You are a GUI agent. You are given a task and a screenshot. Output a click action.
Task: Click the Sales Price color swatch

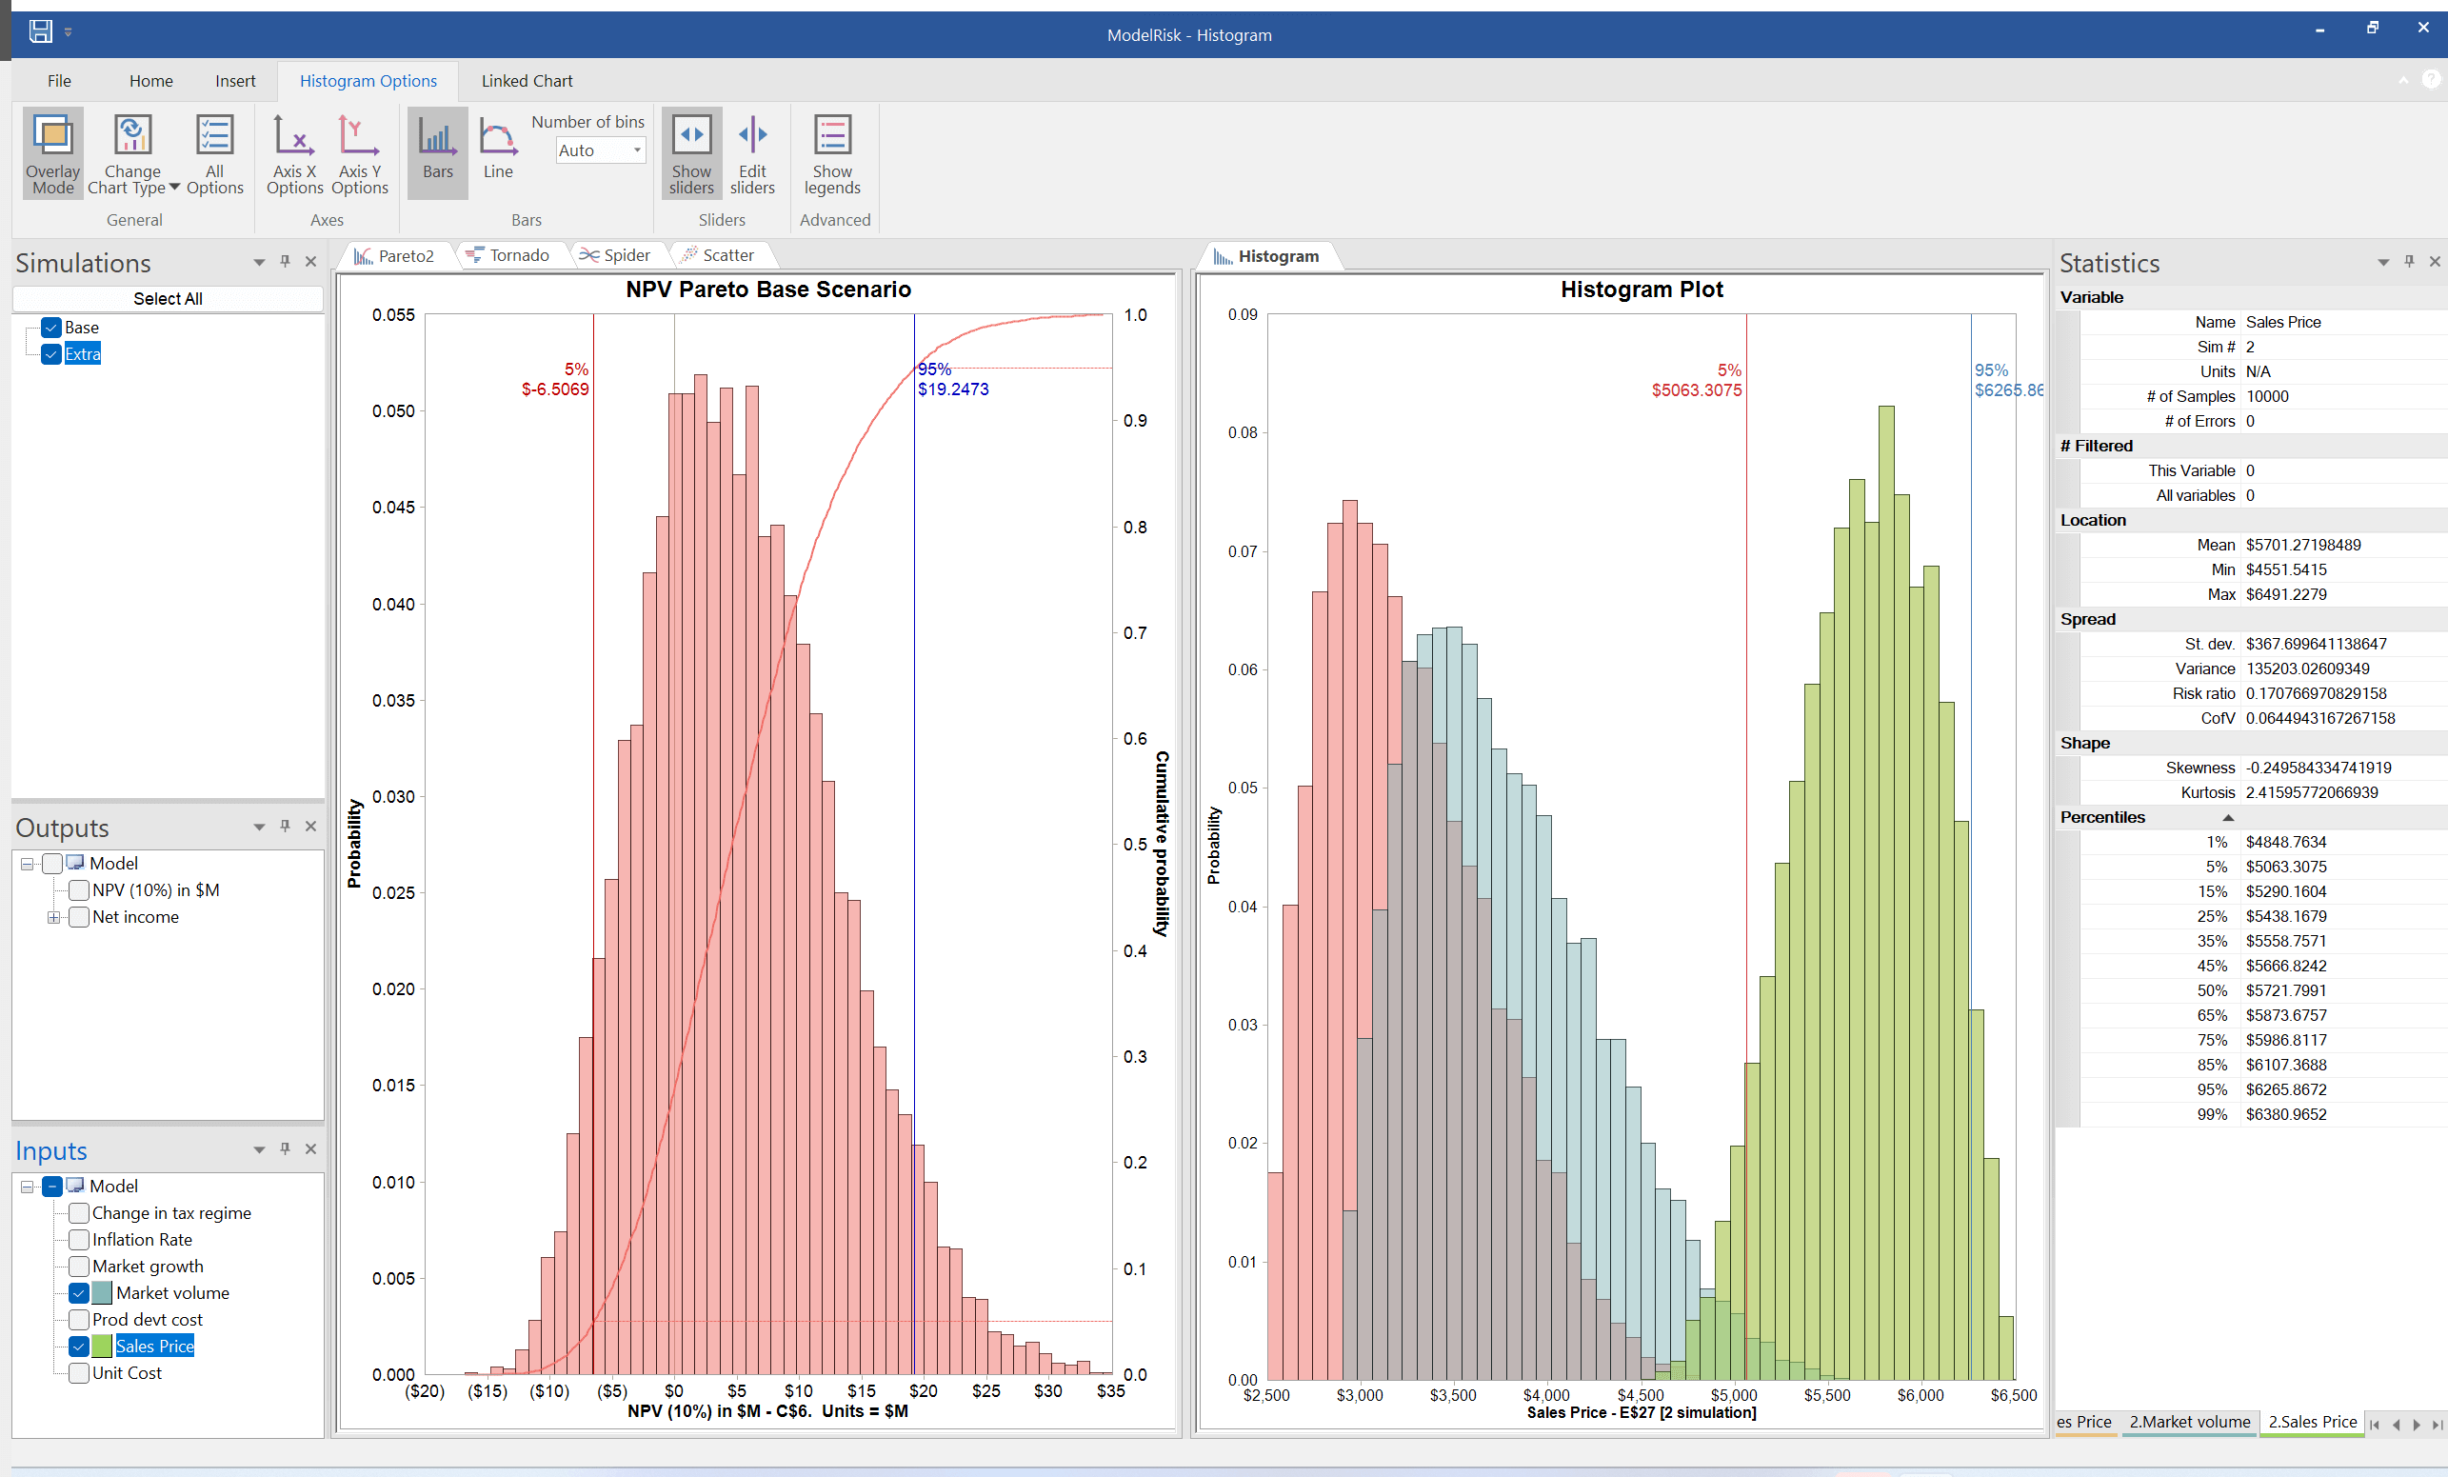pos(101,1346)
